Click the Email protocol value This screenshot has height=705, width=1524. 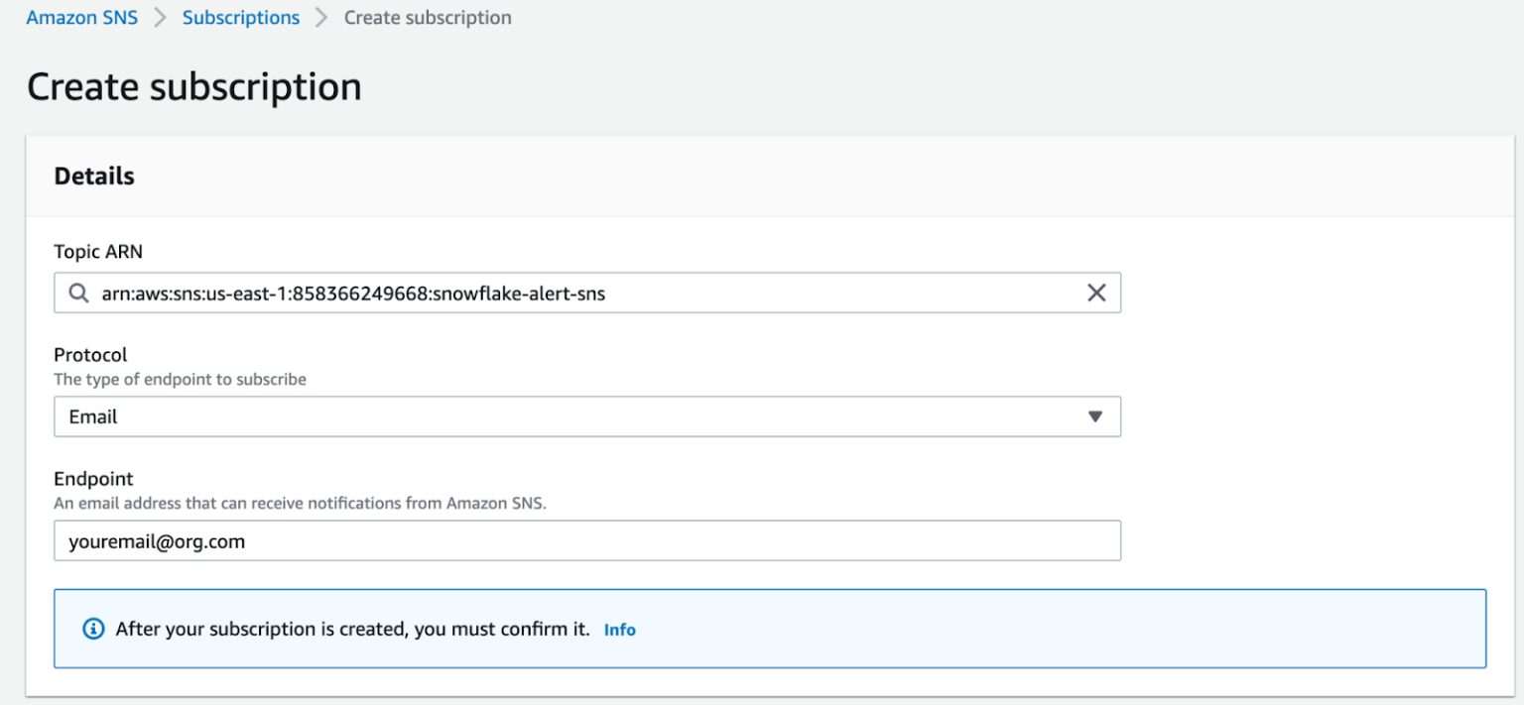click(x=93, y=416)
